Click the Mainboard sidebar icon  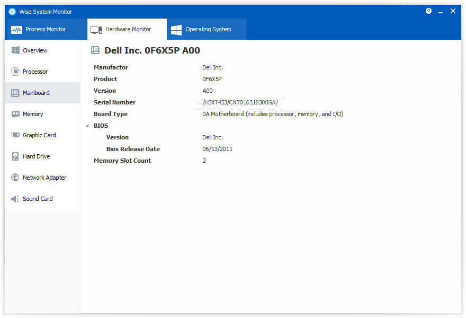pos(15,93)
